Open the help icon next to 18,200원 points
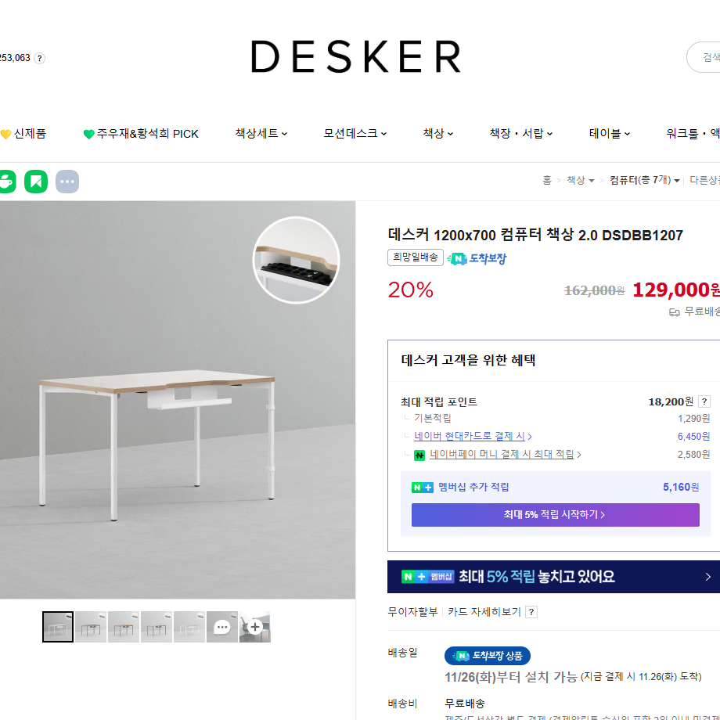This screenshot has height=720, width=720. pyautogui.click(x=704, y=401)
